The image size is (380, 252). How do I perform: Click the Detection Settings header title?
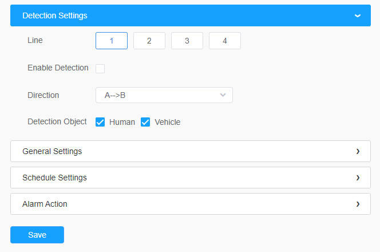point(55,15)
